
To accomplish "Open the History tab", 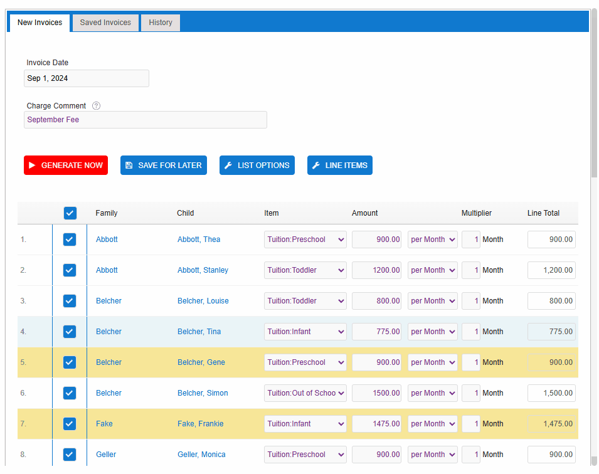I will [x=161, y=23].
